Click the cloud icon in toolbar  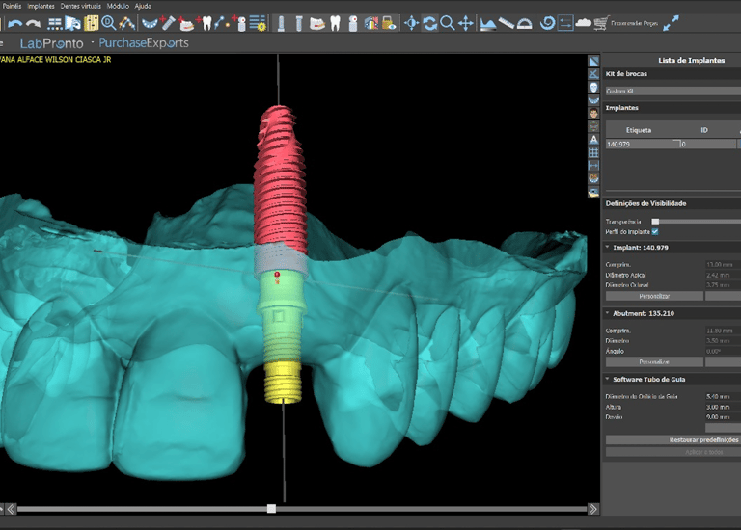coord(582,22)
